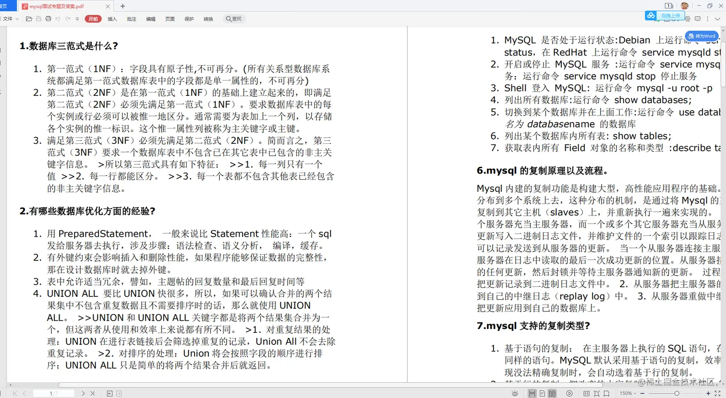The height and width of the screenshot is (398, 726).
Task: Zoom in with plus button
Action: tap(708, 393)
